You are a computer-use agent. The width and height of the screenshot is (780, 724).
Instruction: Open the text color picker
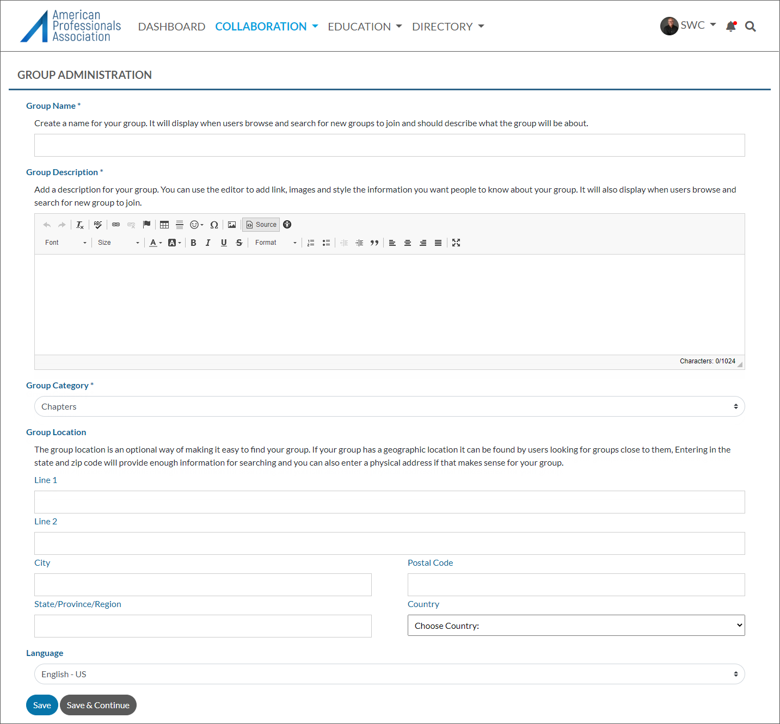[156, 243]
